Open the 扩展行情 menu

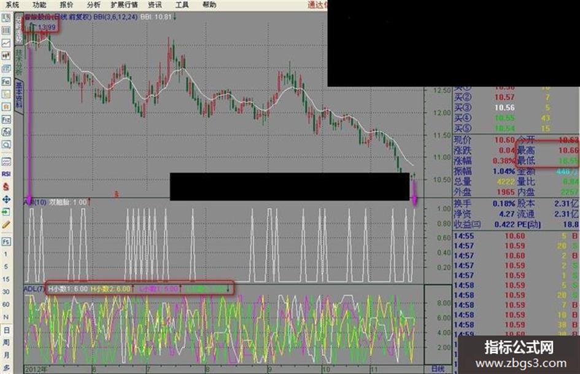coord(124,5)
